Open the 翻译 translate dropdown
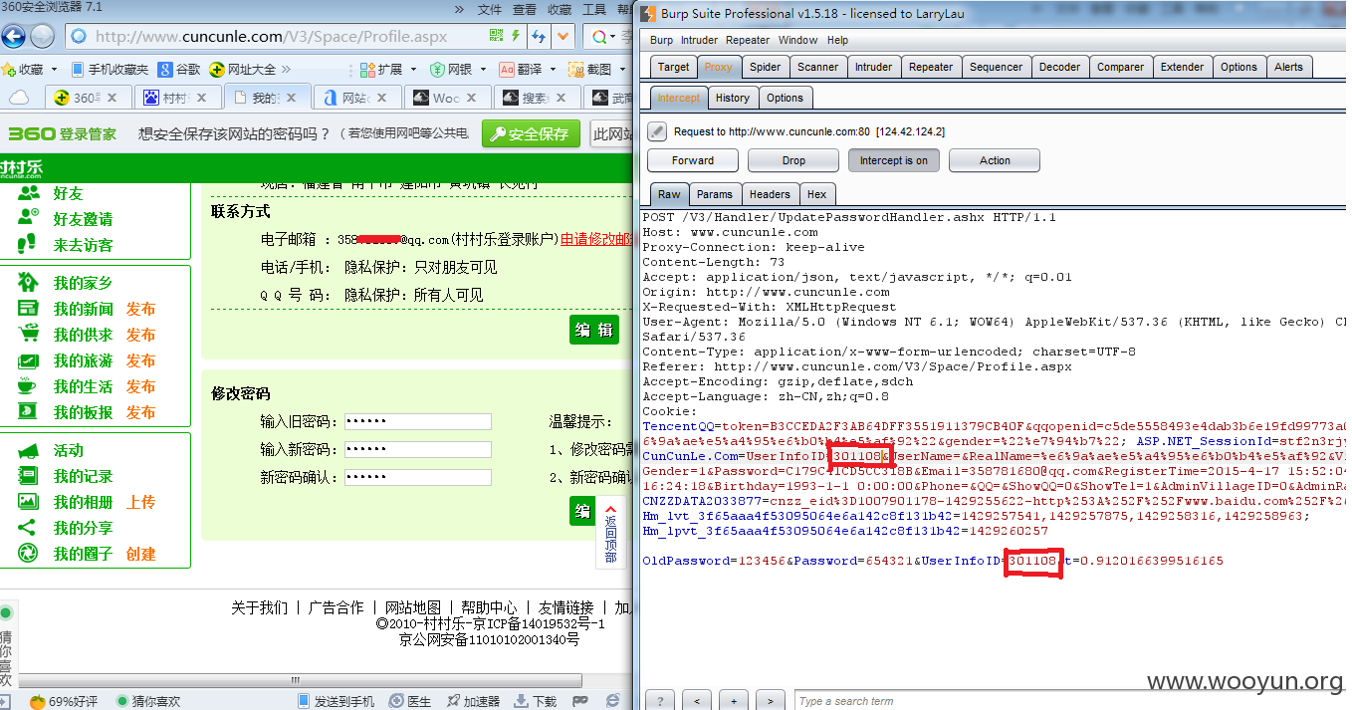The width and height of the screenshot is (1352, 710). click(x=528, y=70)
